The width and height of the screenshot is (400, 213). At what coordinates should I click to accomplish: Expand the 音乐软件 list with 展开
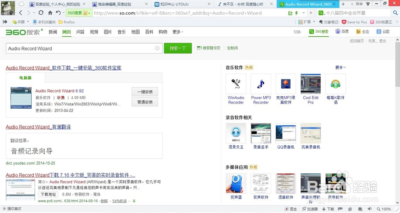[340, 68]
